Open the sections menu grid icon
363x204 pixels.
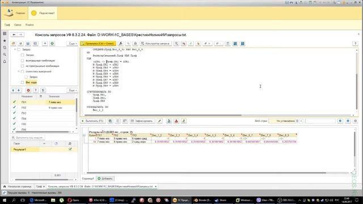[5, 34]
